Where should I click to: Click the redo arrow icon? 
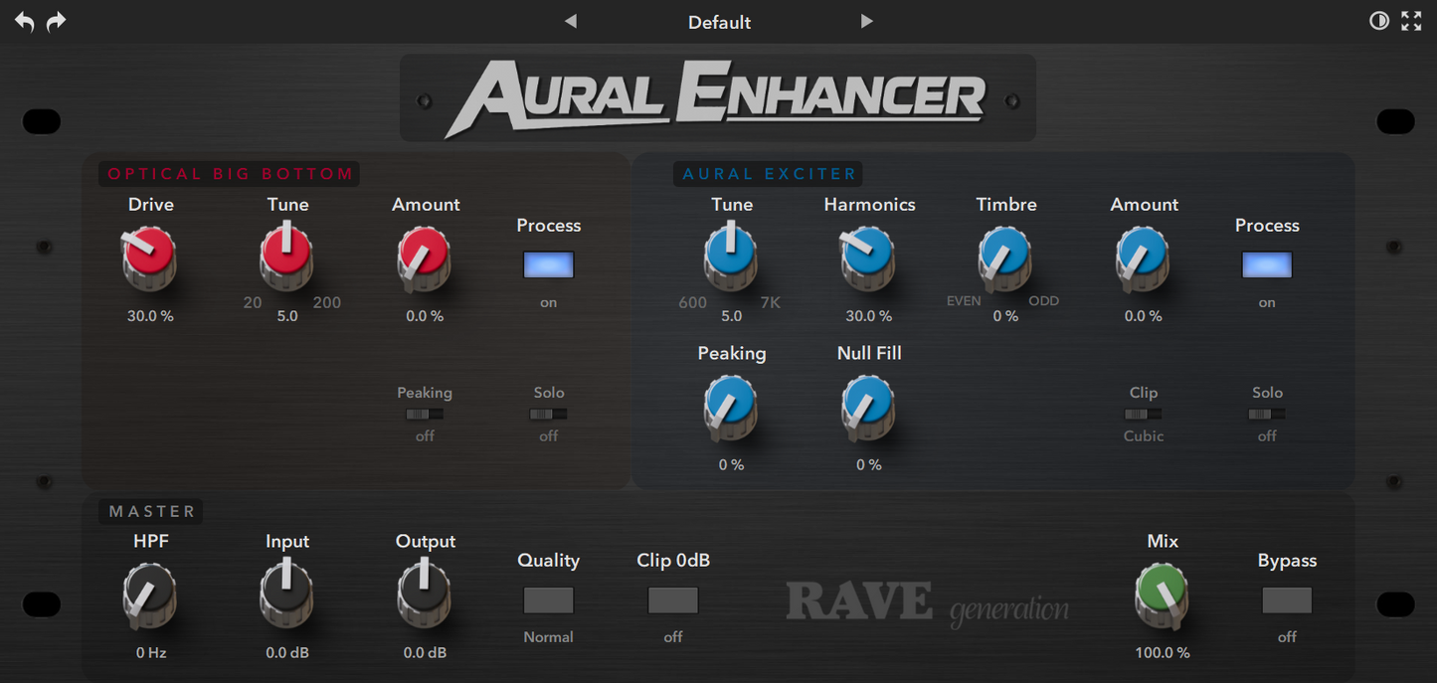point(57,21)
